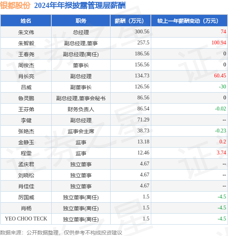Viewport: 228px width, 236px height.
Task: Click position 副总经理,董事会秘书
Action: pyautogui.click(x=81, y=98)
